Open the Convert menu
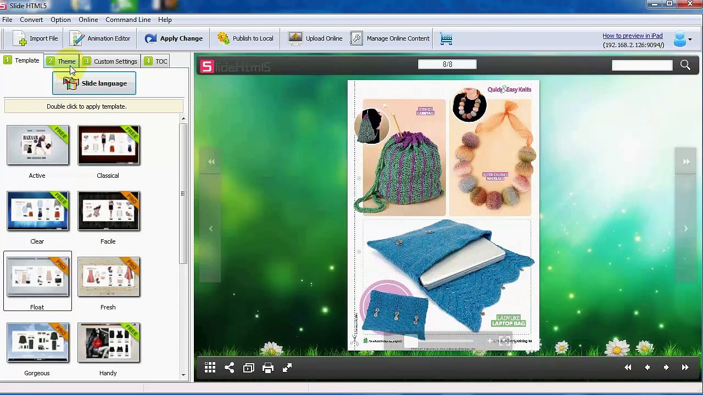The width and height of the screenshot is (703, 395). [x=31, y=20]
